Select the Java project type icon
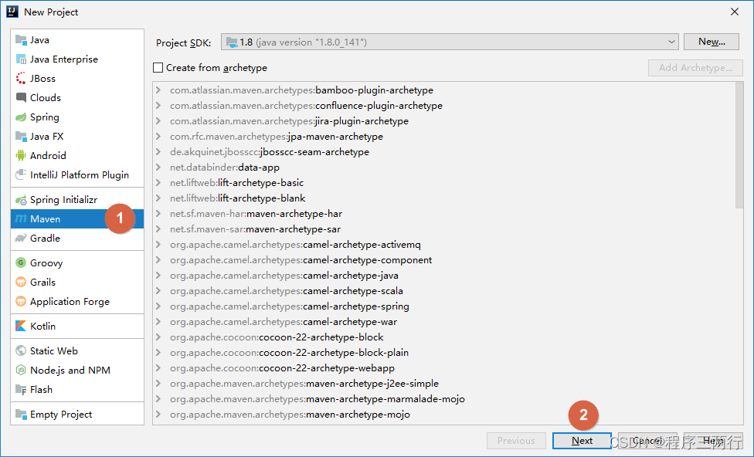This screenshot has width=754, height=457. (21, 40)
